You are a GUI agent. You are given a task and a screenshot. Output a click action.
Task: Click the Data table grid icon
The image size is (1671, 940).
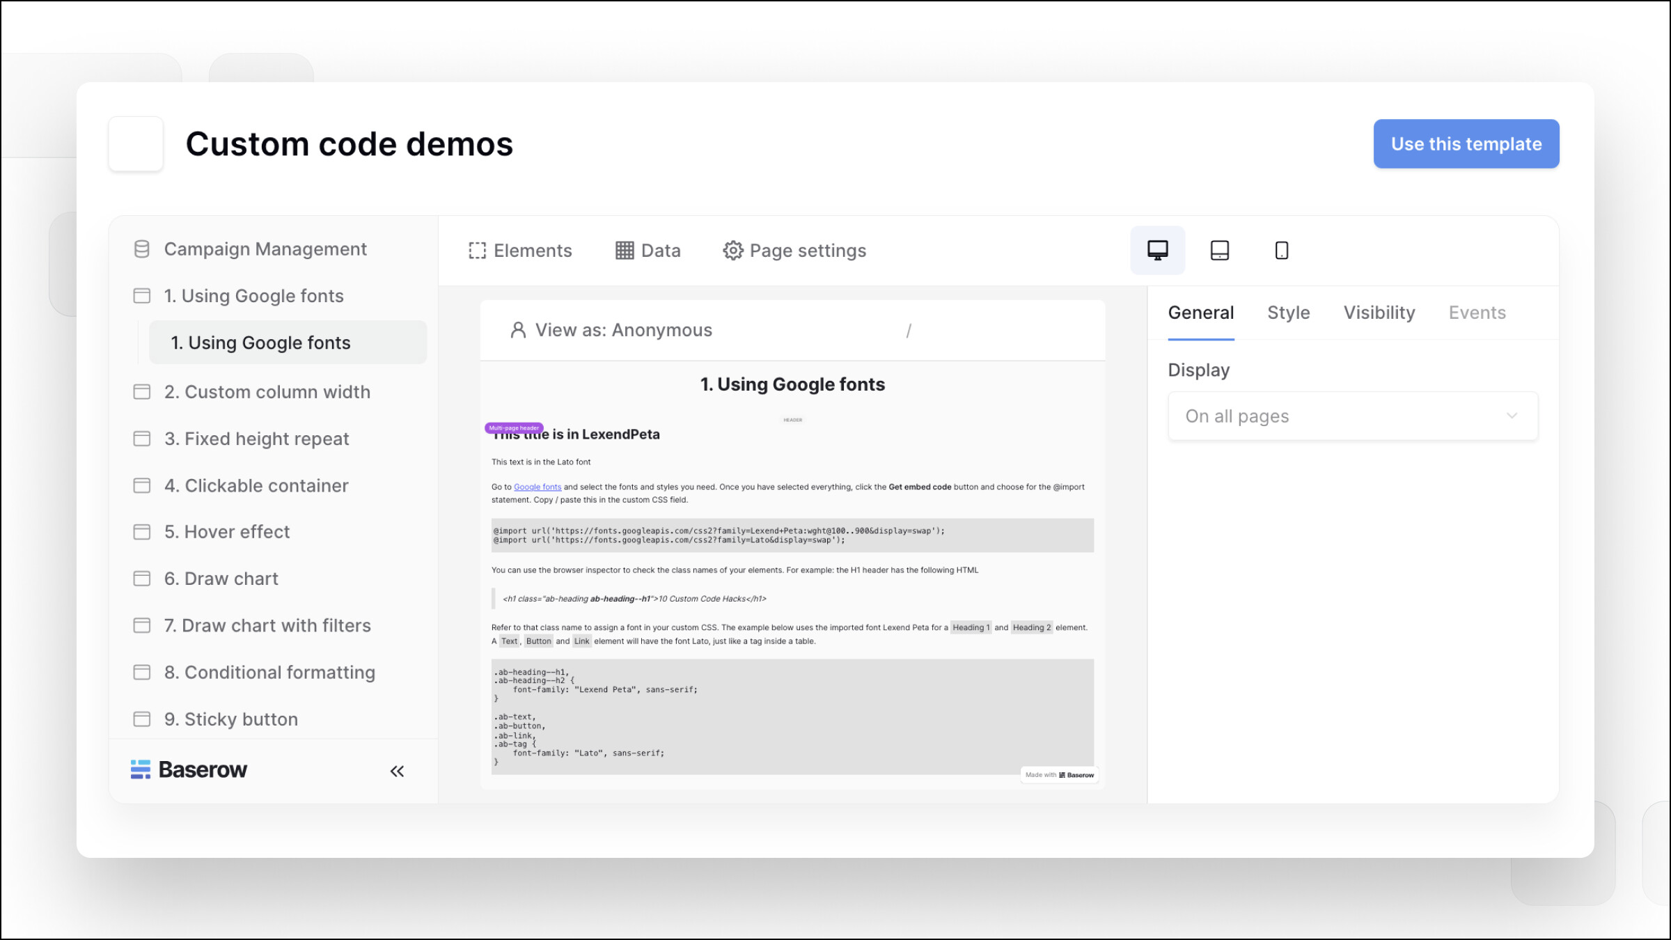click(x=625, y=251)
